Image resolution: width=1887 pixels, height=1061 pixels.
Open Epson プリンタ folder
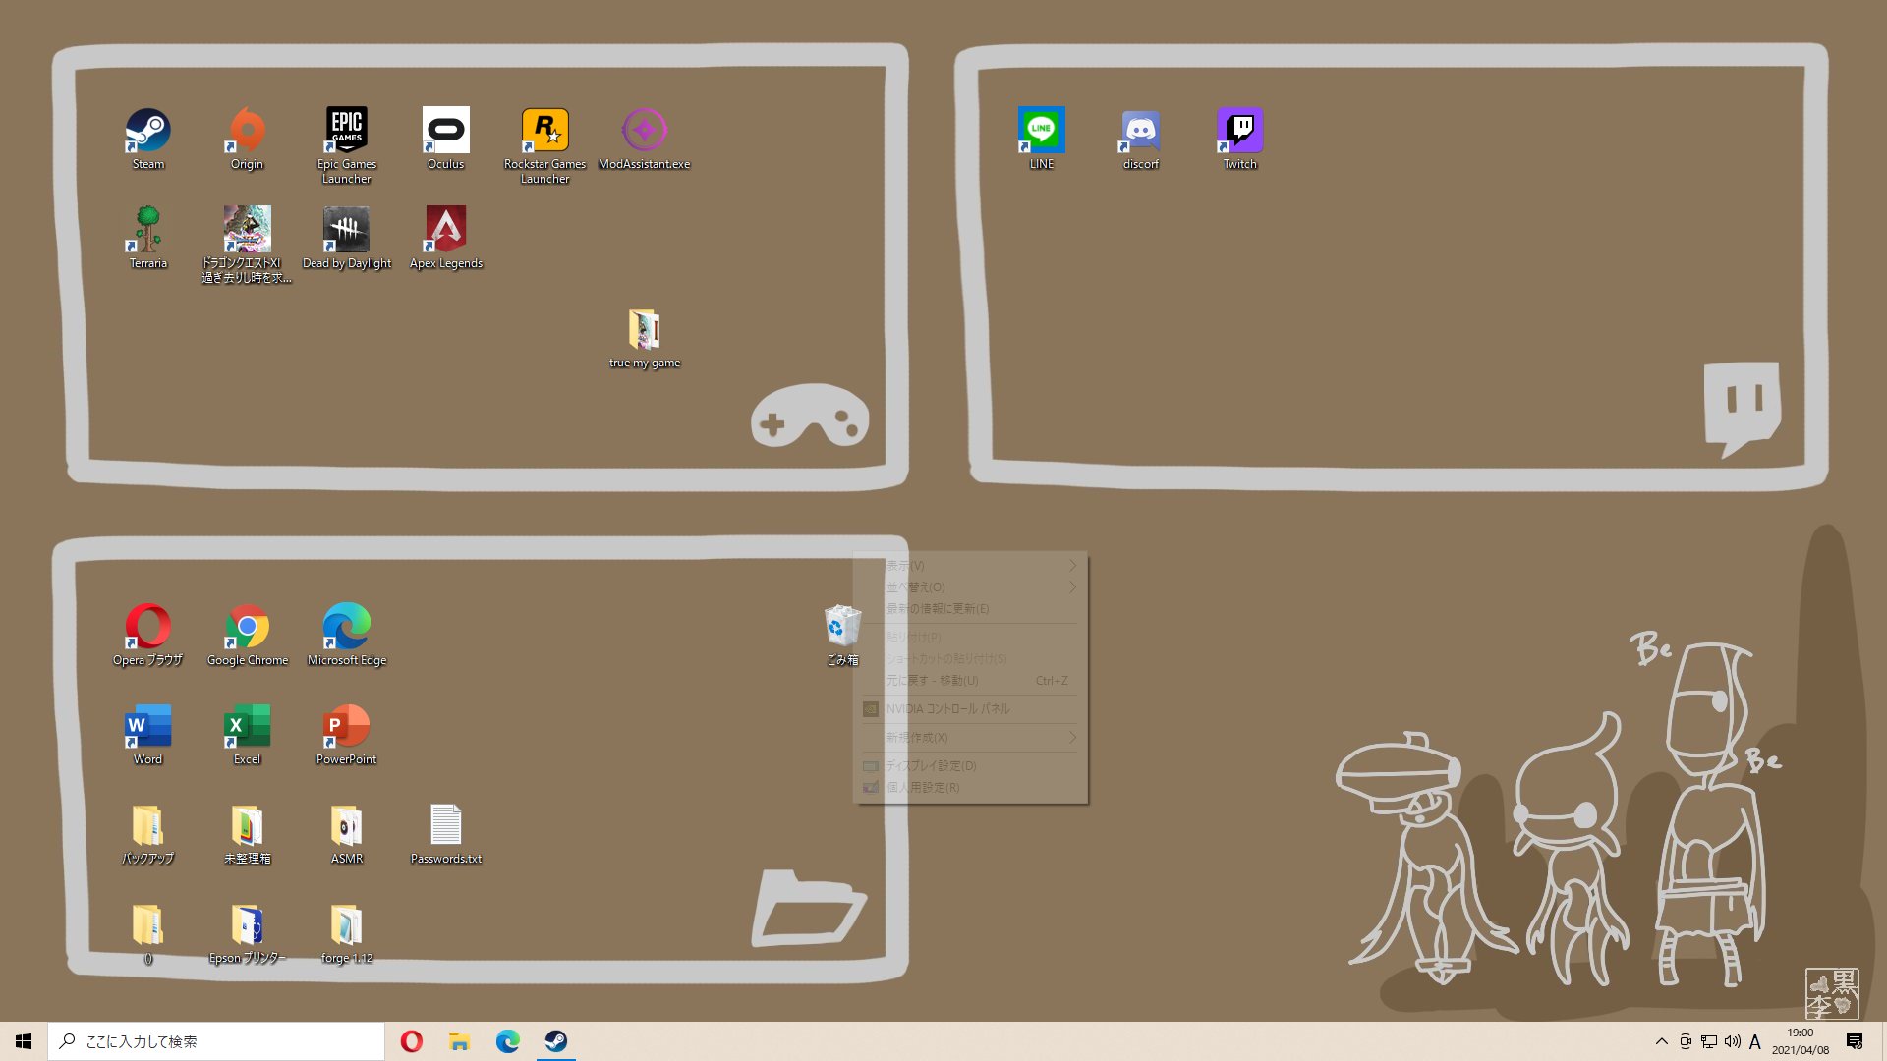tap(247, 926)
